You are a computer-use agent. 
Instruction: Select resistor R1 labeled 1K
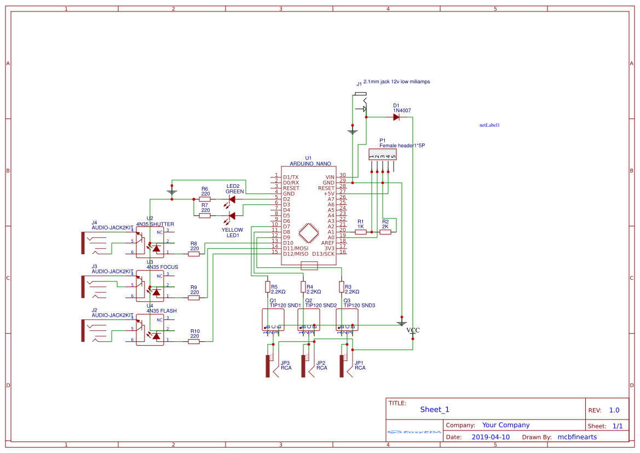pos(360,231)
